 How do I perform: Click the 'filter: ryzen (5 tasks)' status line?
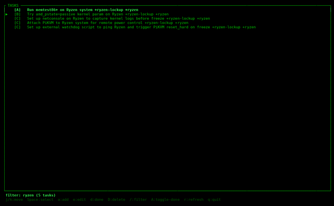coord(30,195)
